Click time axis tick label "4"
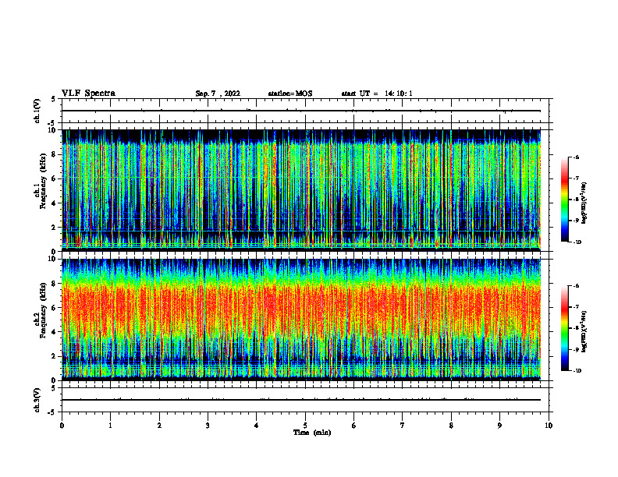 click(257, 426)
